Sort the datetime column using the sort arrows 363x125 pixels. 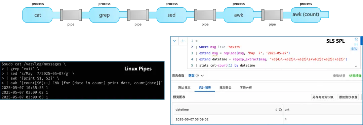(276, 110)
